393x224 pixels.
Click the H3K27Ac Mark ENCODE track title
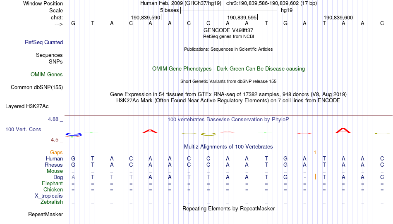pyautogui.click(x=228, y=101)
